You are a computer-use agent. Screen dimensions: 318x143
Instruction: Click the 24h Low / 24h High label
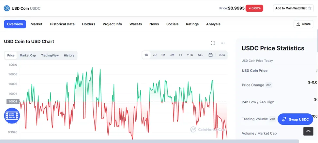tap(258, 102)
